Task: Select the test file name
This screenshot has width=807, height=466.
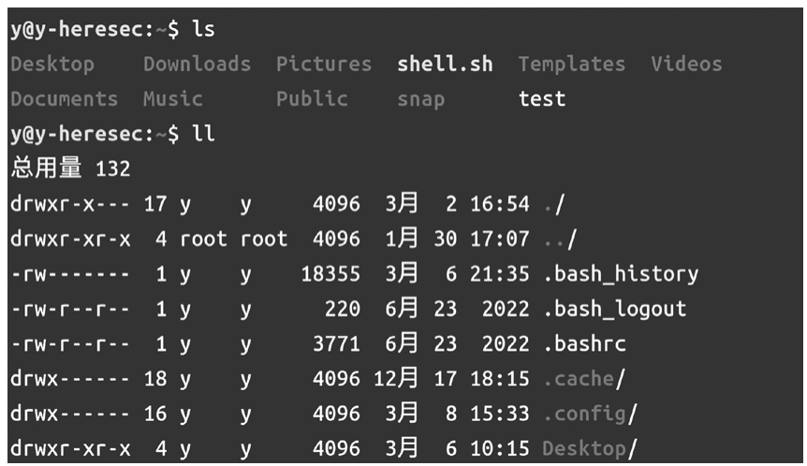Action: [x=541, y=99]
